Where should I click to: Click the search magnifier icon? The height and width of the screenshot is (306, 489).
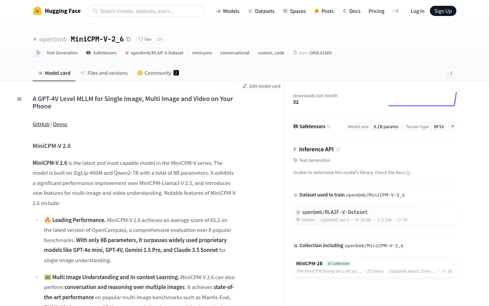[x=95, y=11]
